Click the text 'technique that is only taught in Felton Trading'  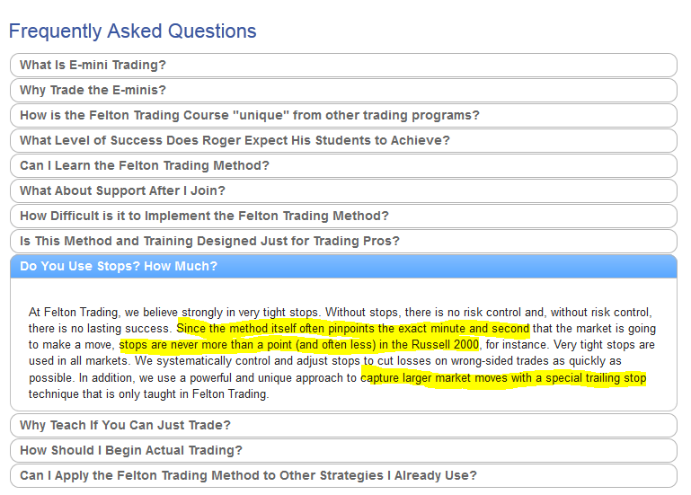point(148,394)
